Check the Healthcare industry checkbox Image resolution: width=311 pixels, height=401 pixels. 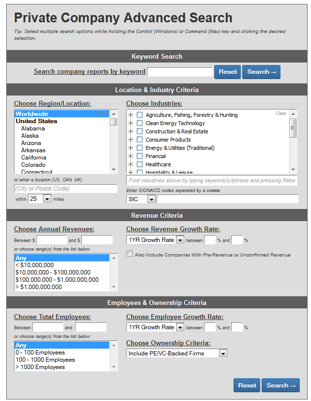(140, 164)
